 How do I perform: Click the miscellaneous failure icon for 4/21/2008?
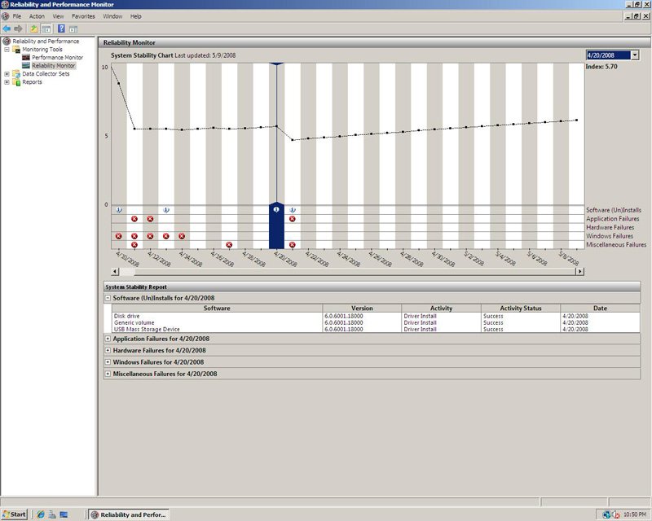(x=293, y=245)
